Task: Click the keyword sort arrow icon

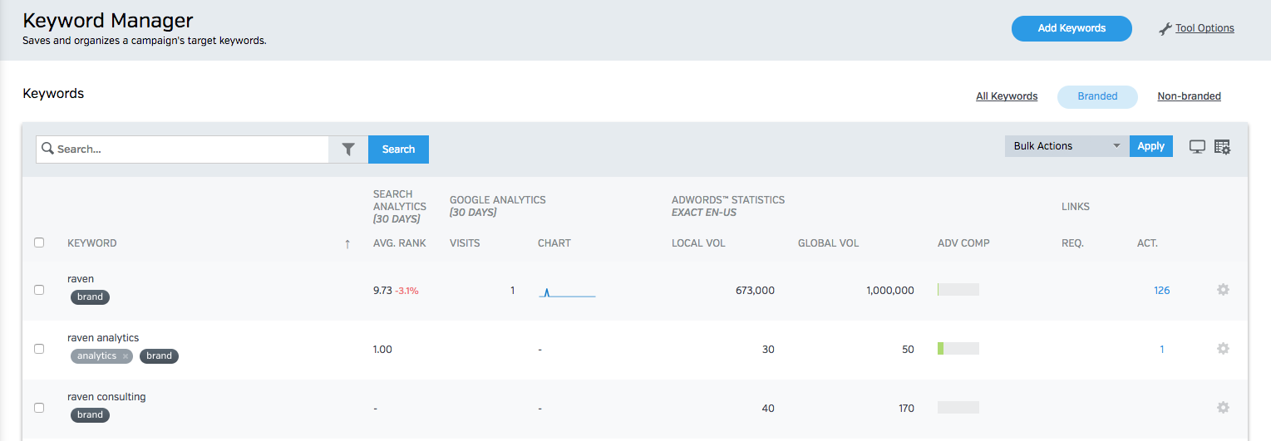Action: coord(347,243)
